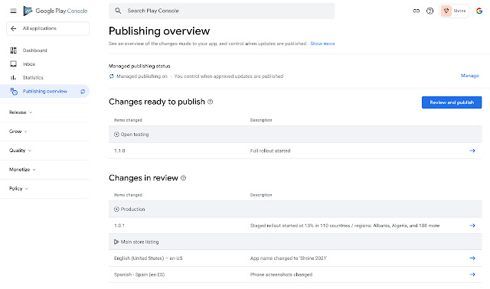
Task: Click the Manage link
Action: [469, 76]
